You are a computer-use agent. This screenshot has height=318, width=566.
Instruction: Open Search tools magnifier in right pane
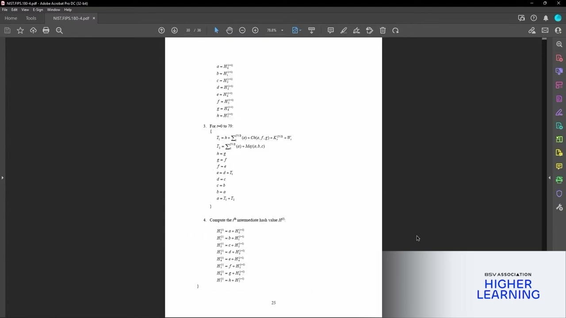559,44
